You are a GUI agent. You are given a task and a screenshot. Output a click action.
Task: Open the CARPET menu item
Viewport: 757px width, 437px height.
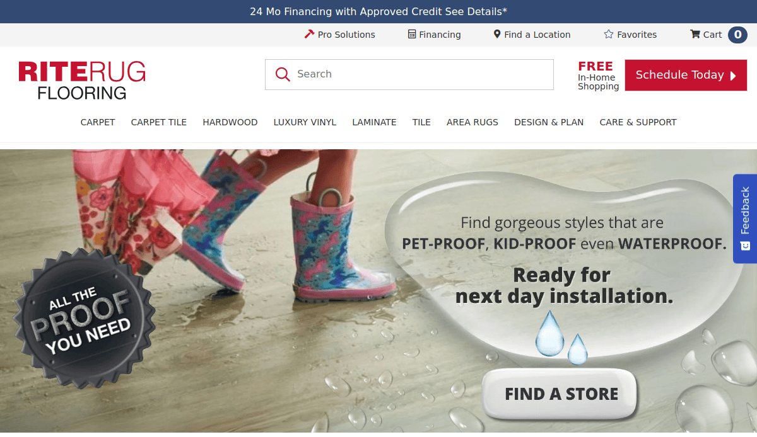tap(98, 122)
